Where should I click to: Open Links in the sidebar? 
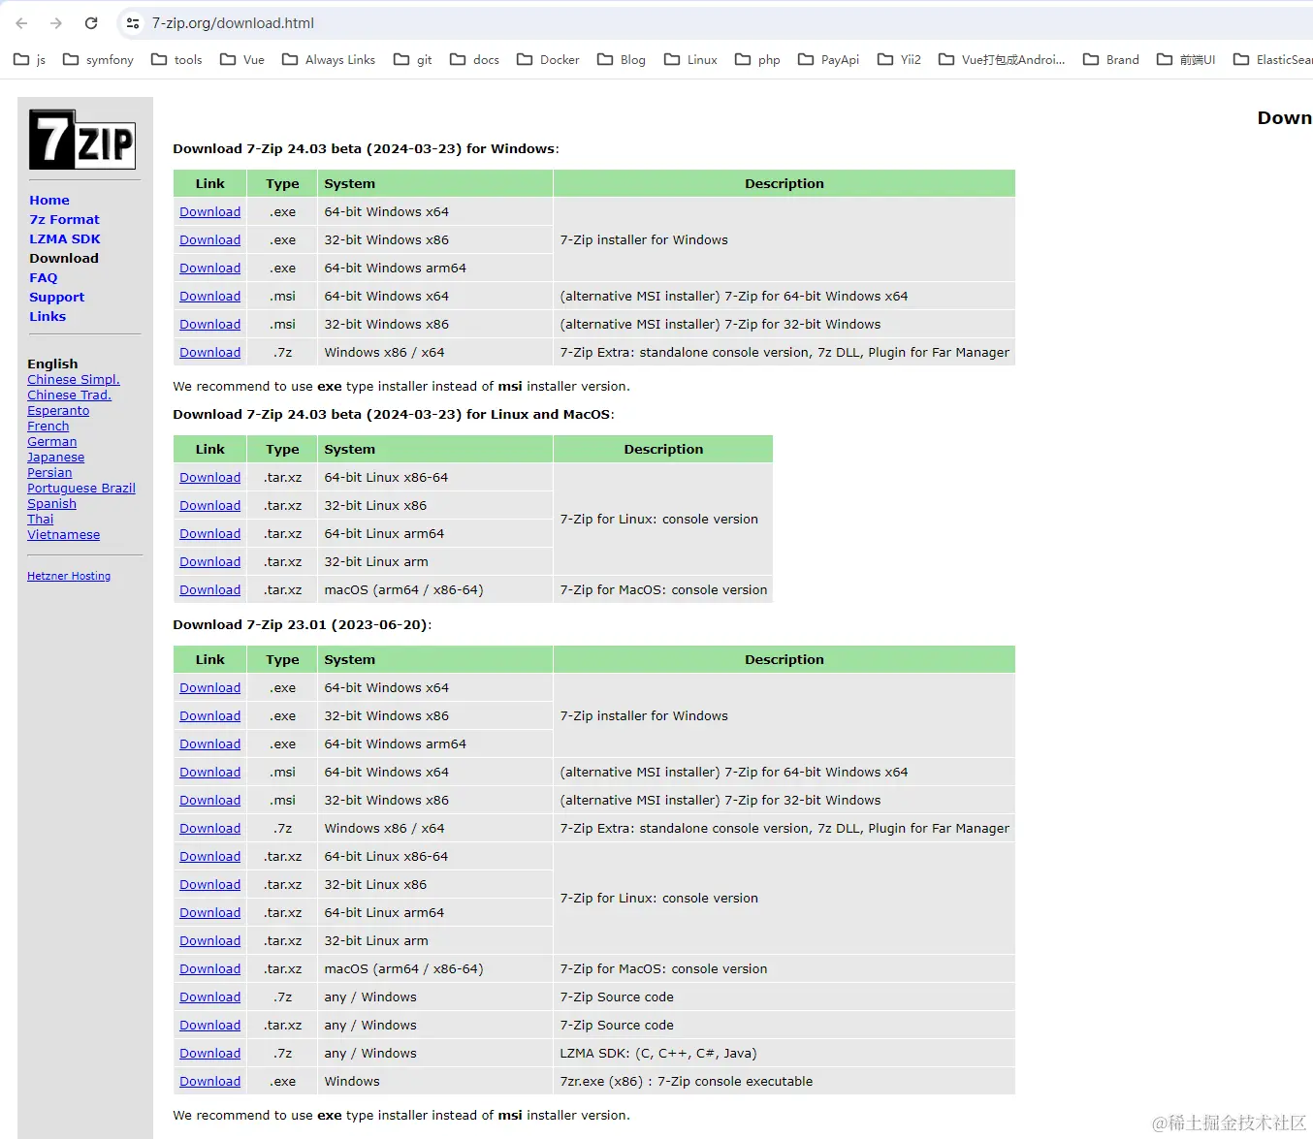[48, 316]
